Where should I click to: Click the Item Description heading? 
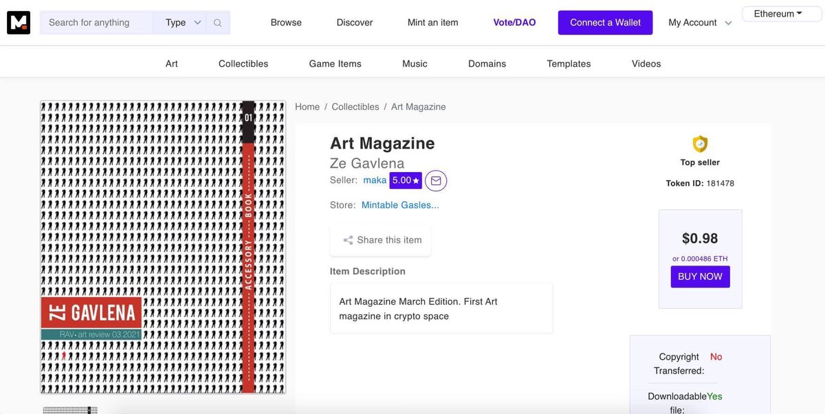[368, 271]
